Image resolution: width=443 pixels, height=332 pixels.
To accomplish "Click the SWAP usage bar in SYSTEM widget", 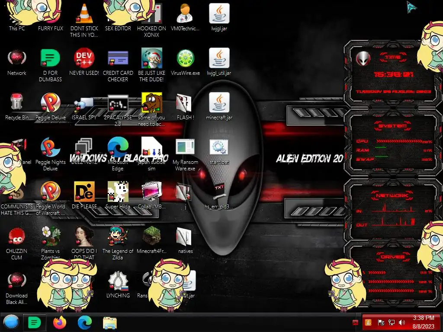I will coord(382,156).
